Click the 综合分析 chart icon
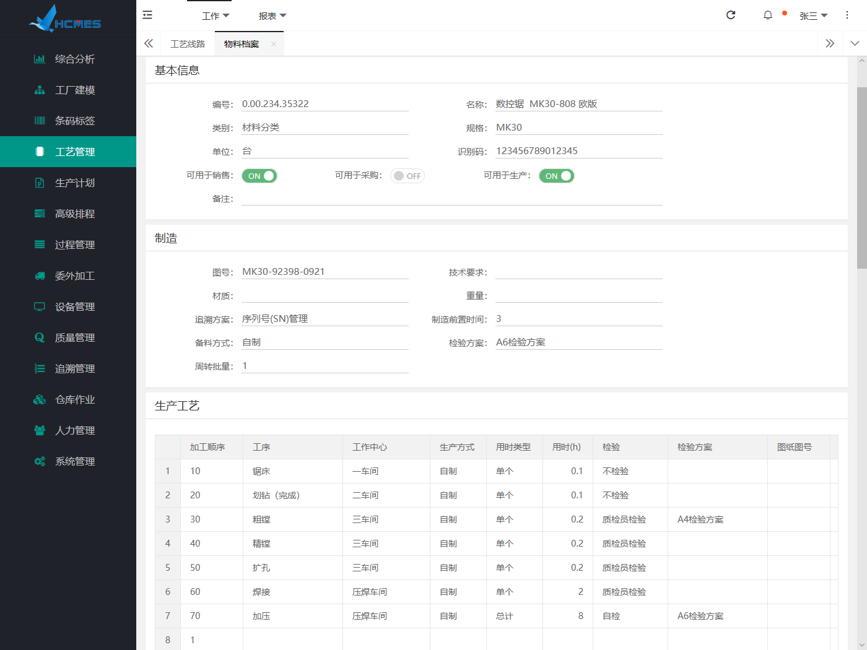The image size is (867, 650). (40, 59)
